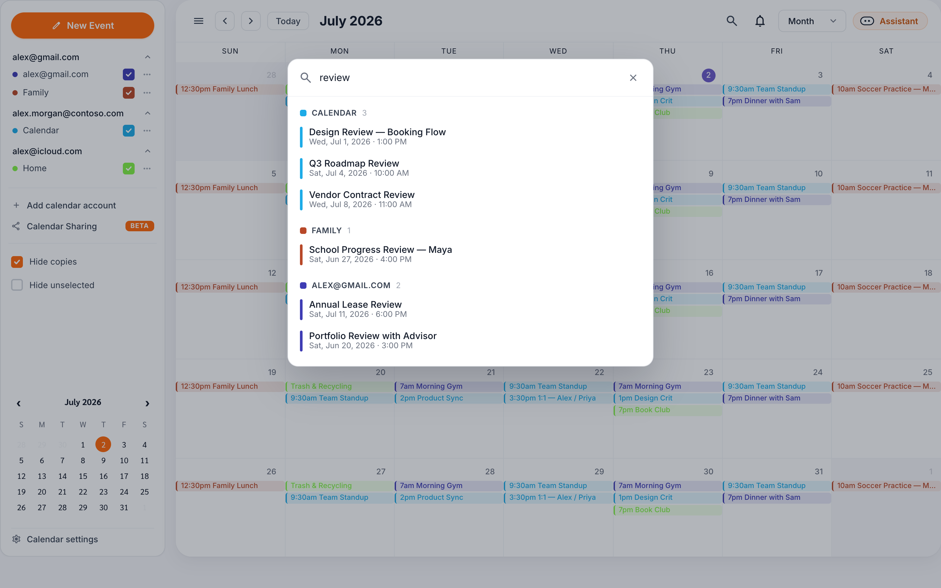The width and height of the screenshot is (941, 588).
Task: Click 2pm Product Sync event on July 21
Action: (449, 398)
